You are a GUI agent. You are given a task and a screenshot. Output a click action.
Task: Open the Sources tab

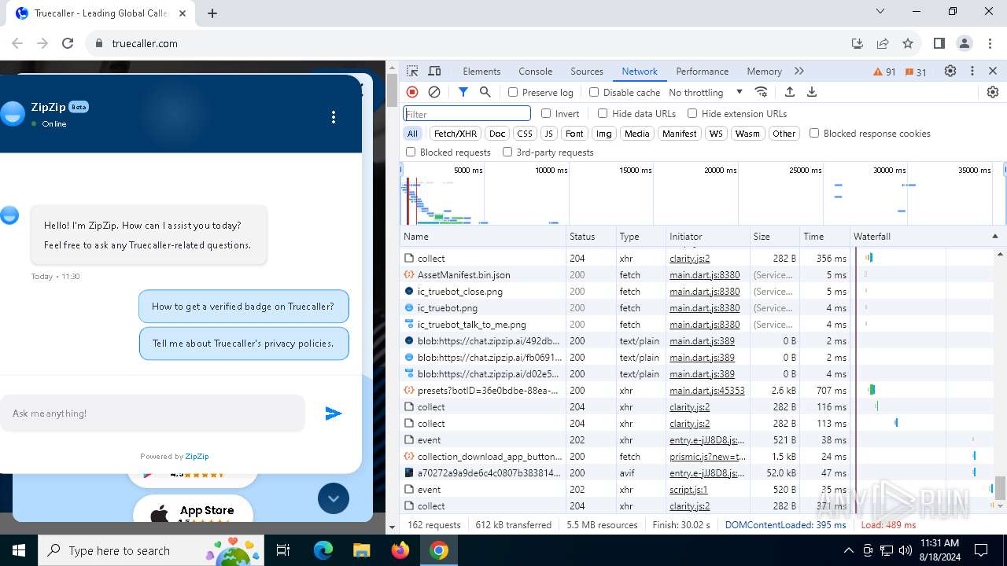(587, 71)
